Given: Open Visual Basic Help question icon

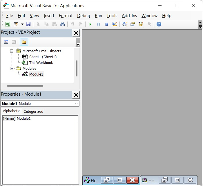Looking at the screenshot, I should [159, 24].
